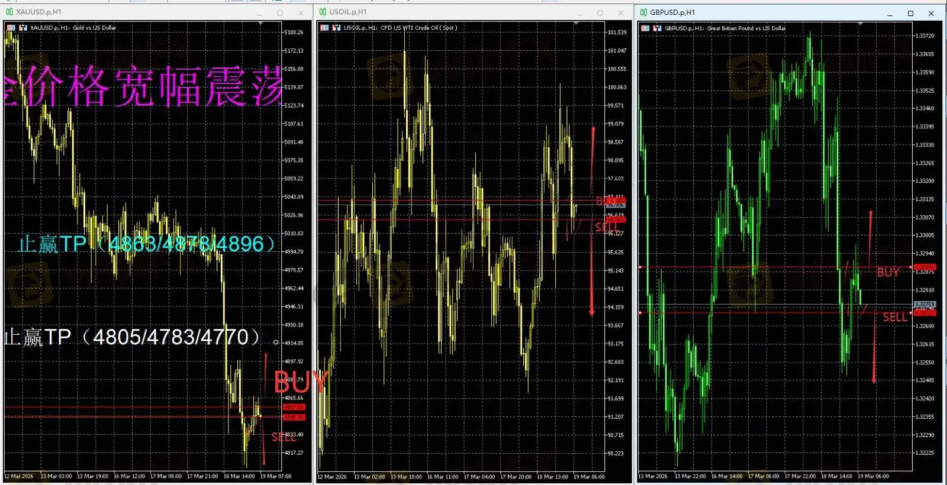Open Depth of Market on USOIL chart
The height and width of the screenshot is (485, 947).
324,28
